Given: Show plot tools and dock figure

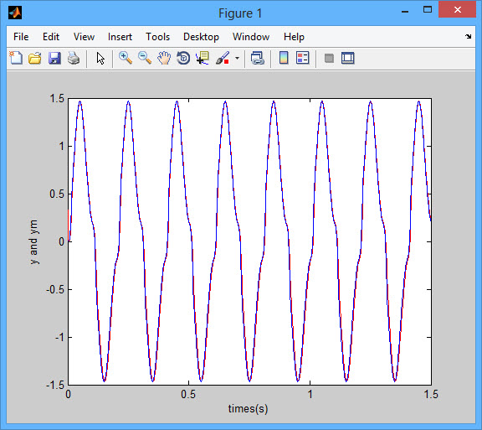Looking at the screenshot, I should (348, 58).
